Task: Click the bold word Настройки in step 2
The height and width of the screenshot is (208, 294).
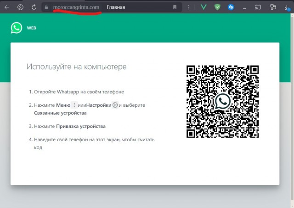Action: click(99, 105)
